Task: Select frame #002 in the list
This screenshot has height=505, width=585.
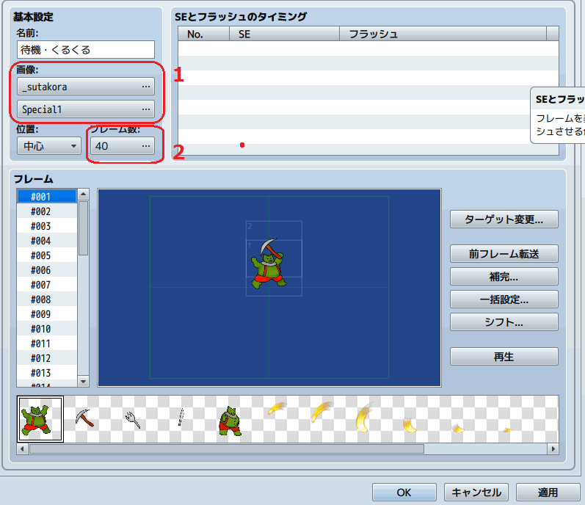Action: (47, 211)
